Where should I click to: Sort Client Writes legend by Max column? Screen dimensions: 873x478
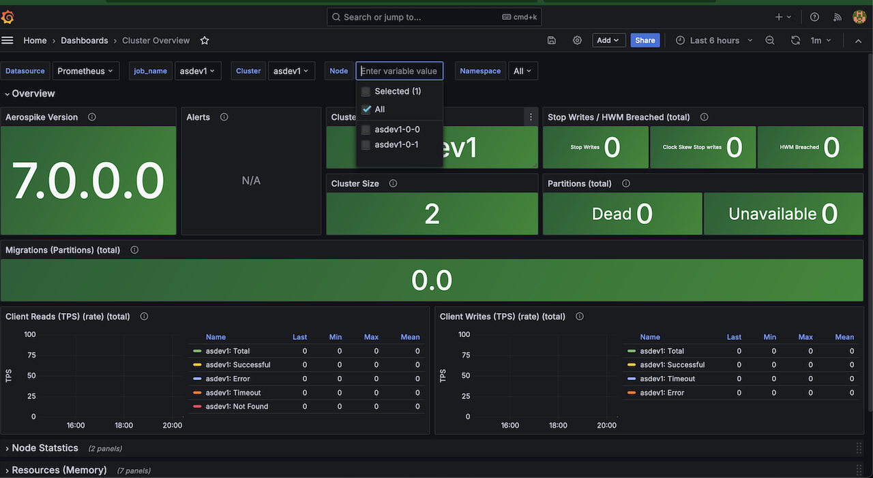(805, 337)
